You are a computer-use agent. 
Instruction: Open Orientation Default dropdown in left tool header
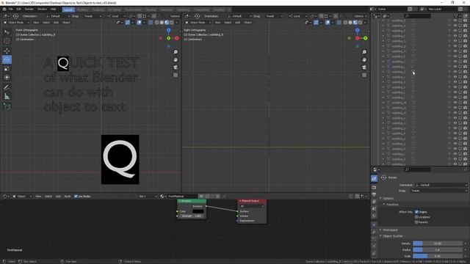tap(57, 16)
